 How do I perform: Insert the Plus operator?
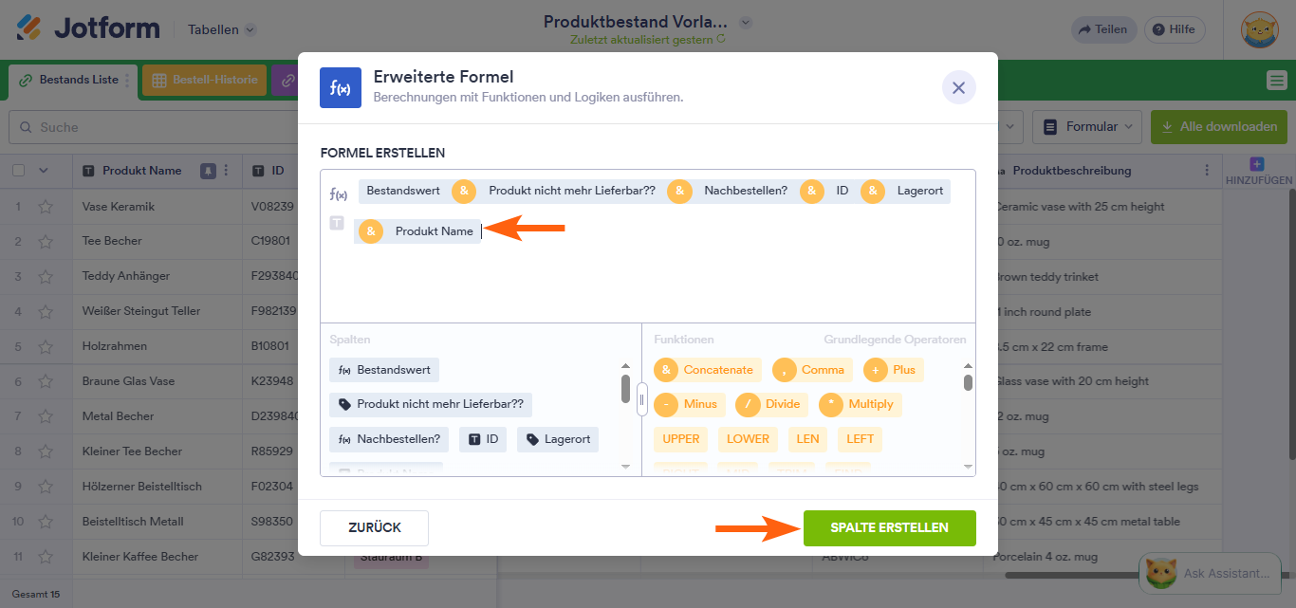click(894, 370)
